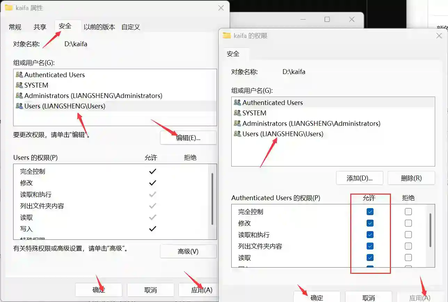The image size is (448, 302).
Task: Check 拒绝 for 修改 permission
Action: (x=408, y=223)
